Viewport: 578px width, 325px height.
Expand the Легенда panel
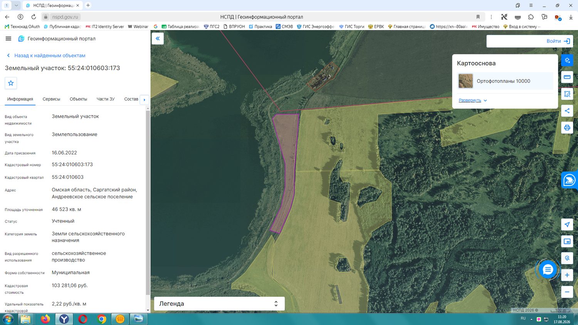[x=219, y=303]
